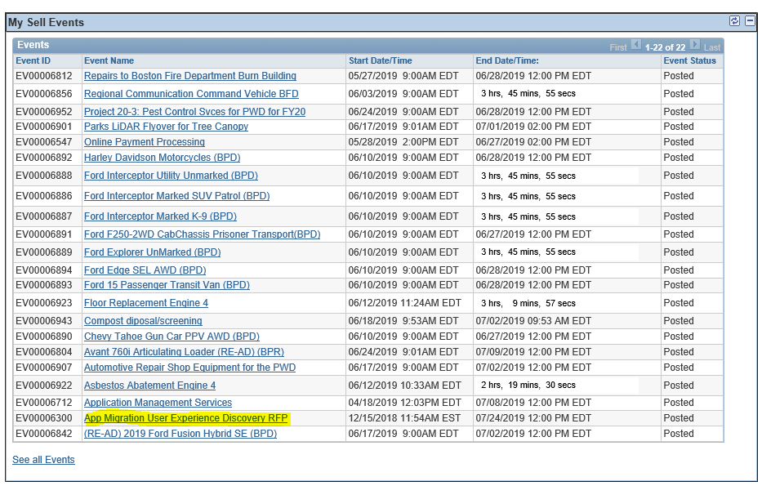Open Asbestos Abatement Engine 4 event
The height and width of the screenshot is (486, 762).
(149, 386)
